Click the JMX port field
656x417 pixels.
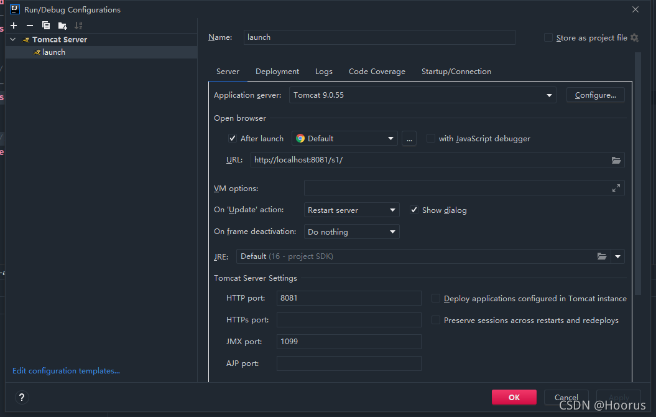[x=349, y=342]
